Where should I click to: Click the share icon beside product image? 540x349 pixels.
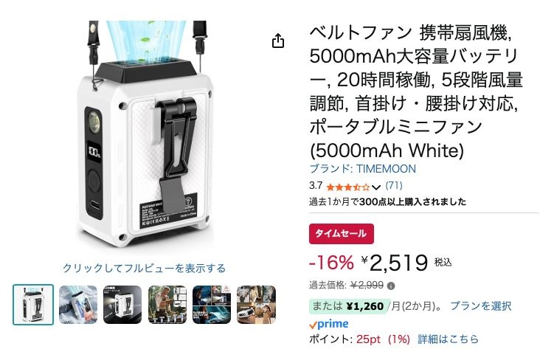coord(278,41)
